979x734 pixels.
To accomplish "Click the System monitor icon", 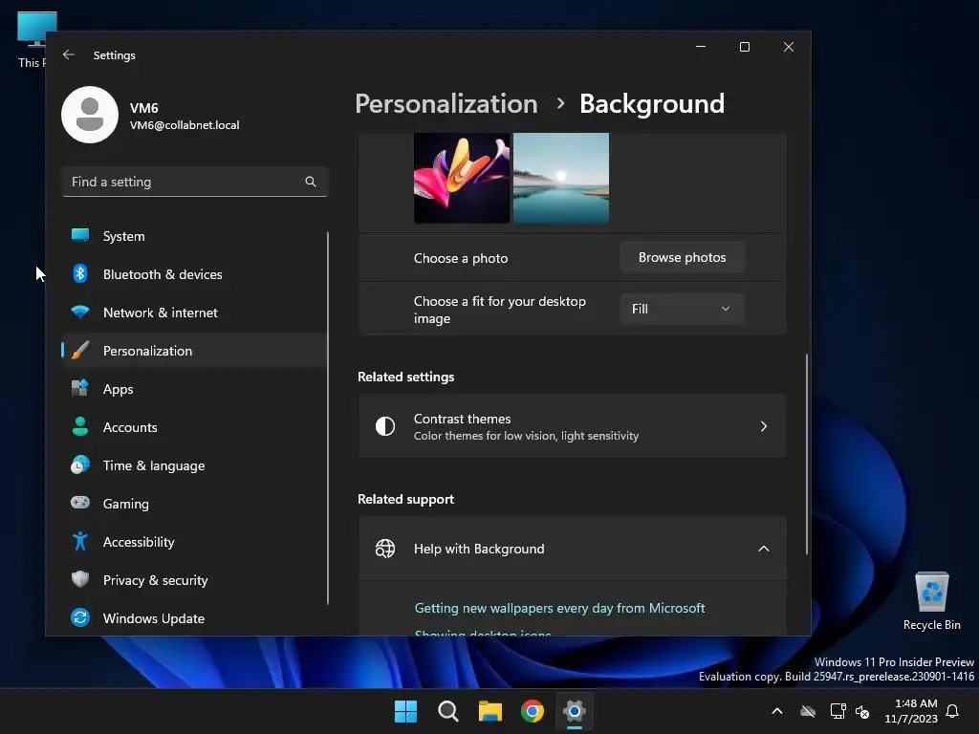I will tap(80, 235).
